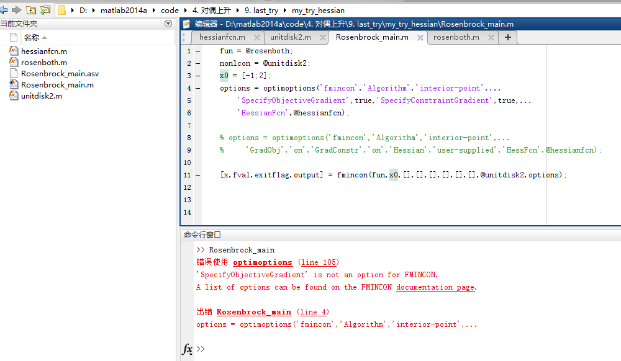Click the fx function browser icon
This screenshot has width=621, height=361.
pos(187,349)
